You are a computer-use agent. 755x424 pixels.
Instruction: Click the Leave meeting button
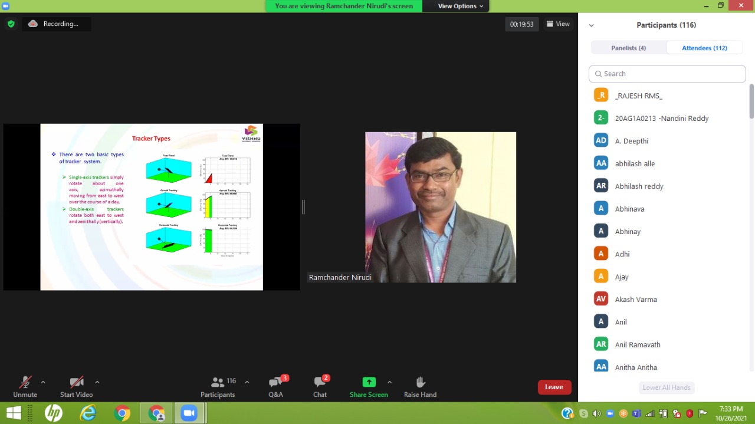coord(554,387)
